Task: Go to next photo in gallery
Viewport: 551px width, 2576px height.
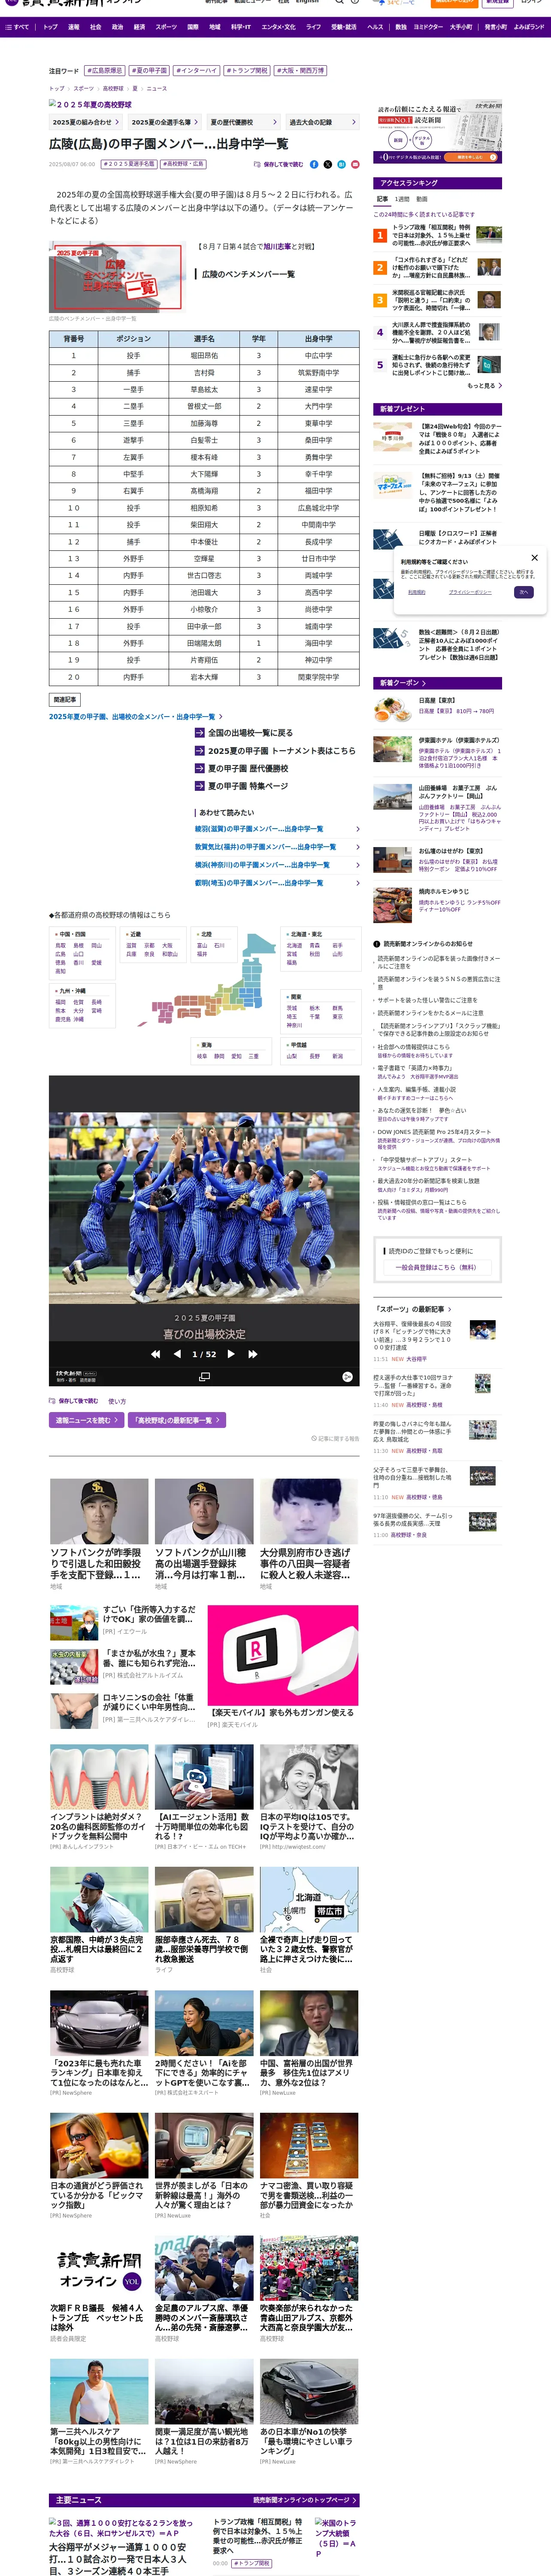Action: (x=231, y=1354)
